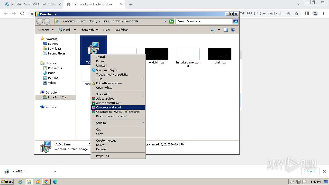The height and width of the screenshot is (185, 329).
Task: Select Downloads in navigation pane
Action: 55,49
